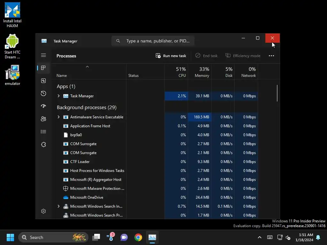Image resolution: width=327 pixels, height=245 pixels.
Task: Expand Antimalware Service Executable row
Action: point(59,117)
